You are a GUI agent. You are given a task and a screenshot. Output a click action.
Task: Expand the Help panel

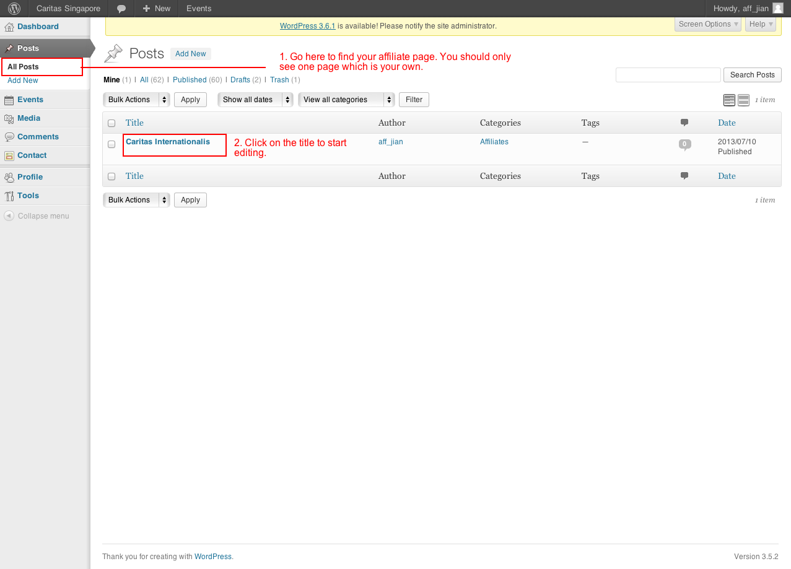761,24
